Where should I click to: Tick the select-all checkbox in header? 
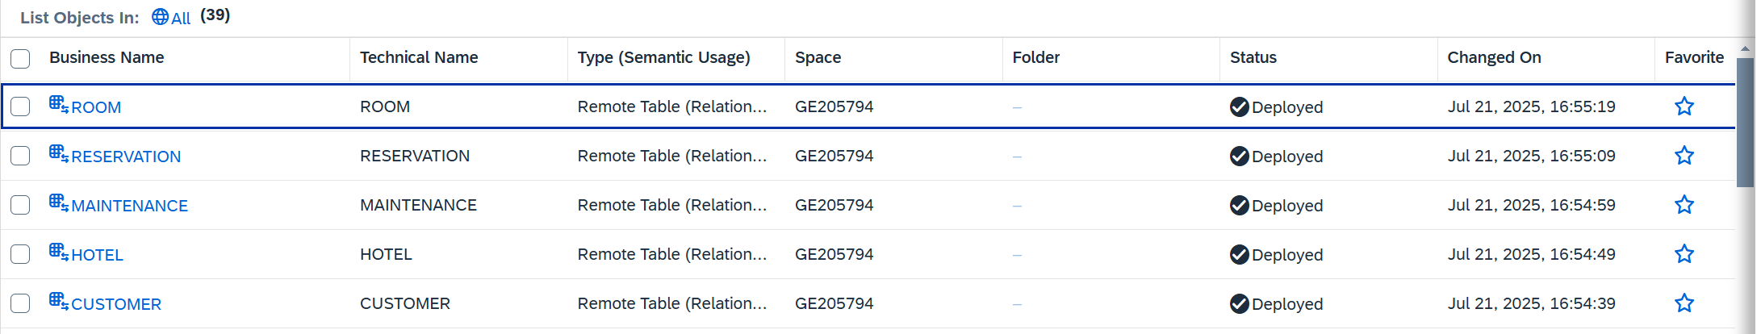pos(20,58)
